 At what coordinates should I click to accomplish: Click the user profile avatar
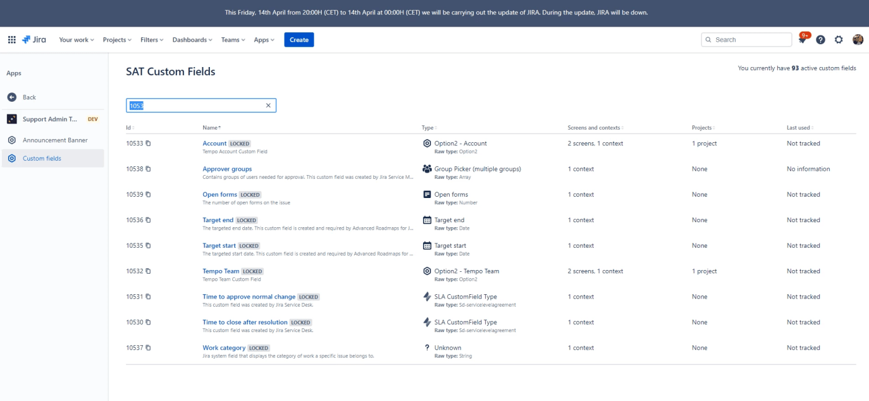[858, 40]
